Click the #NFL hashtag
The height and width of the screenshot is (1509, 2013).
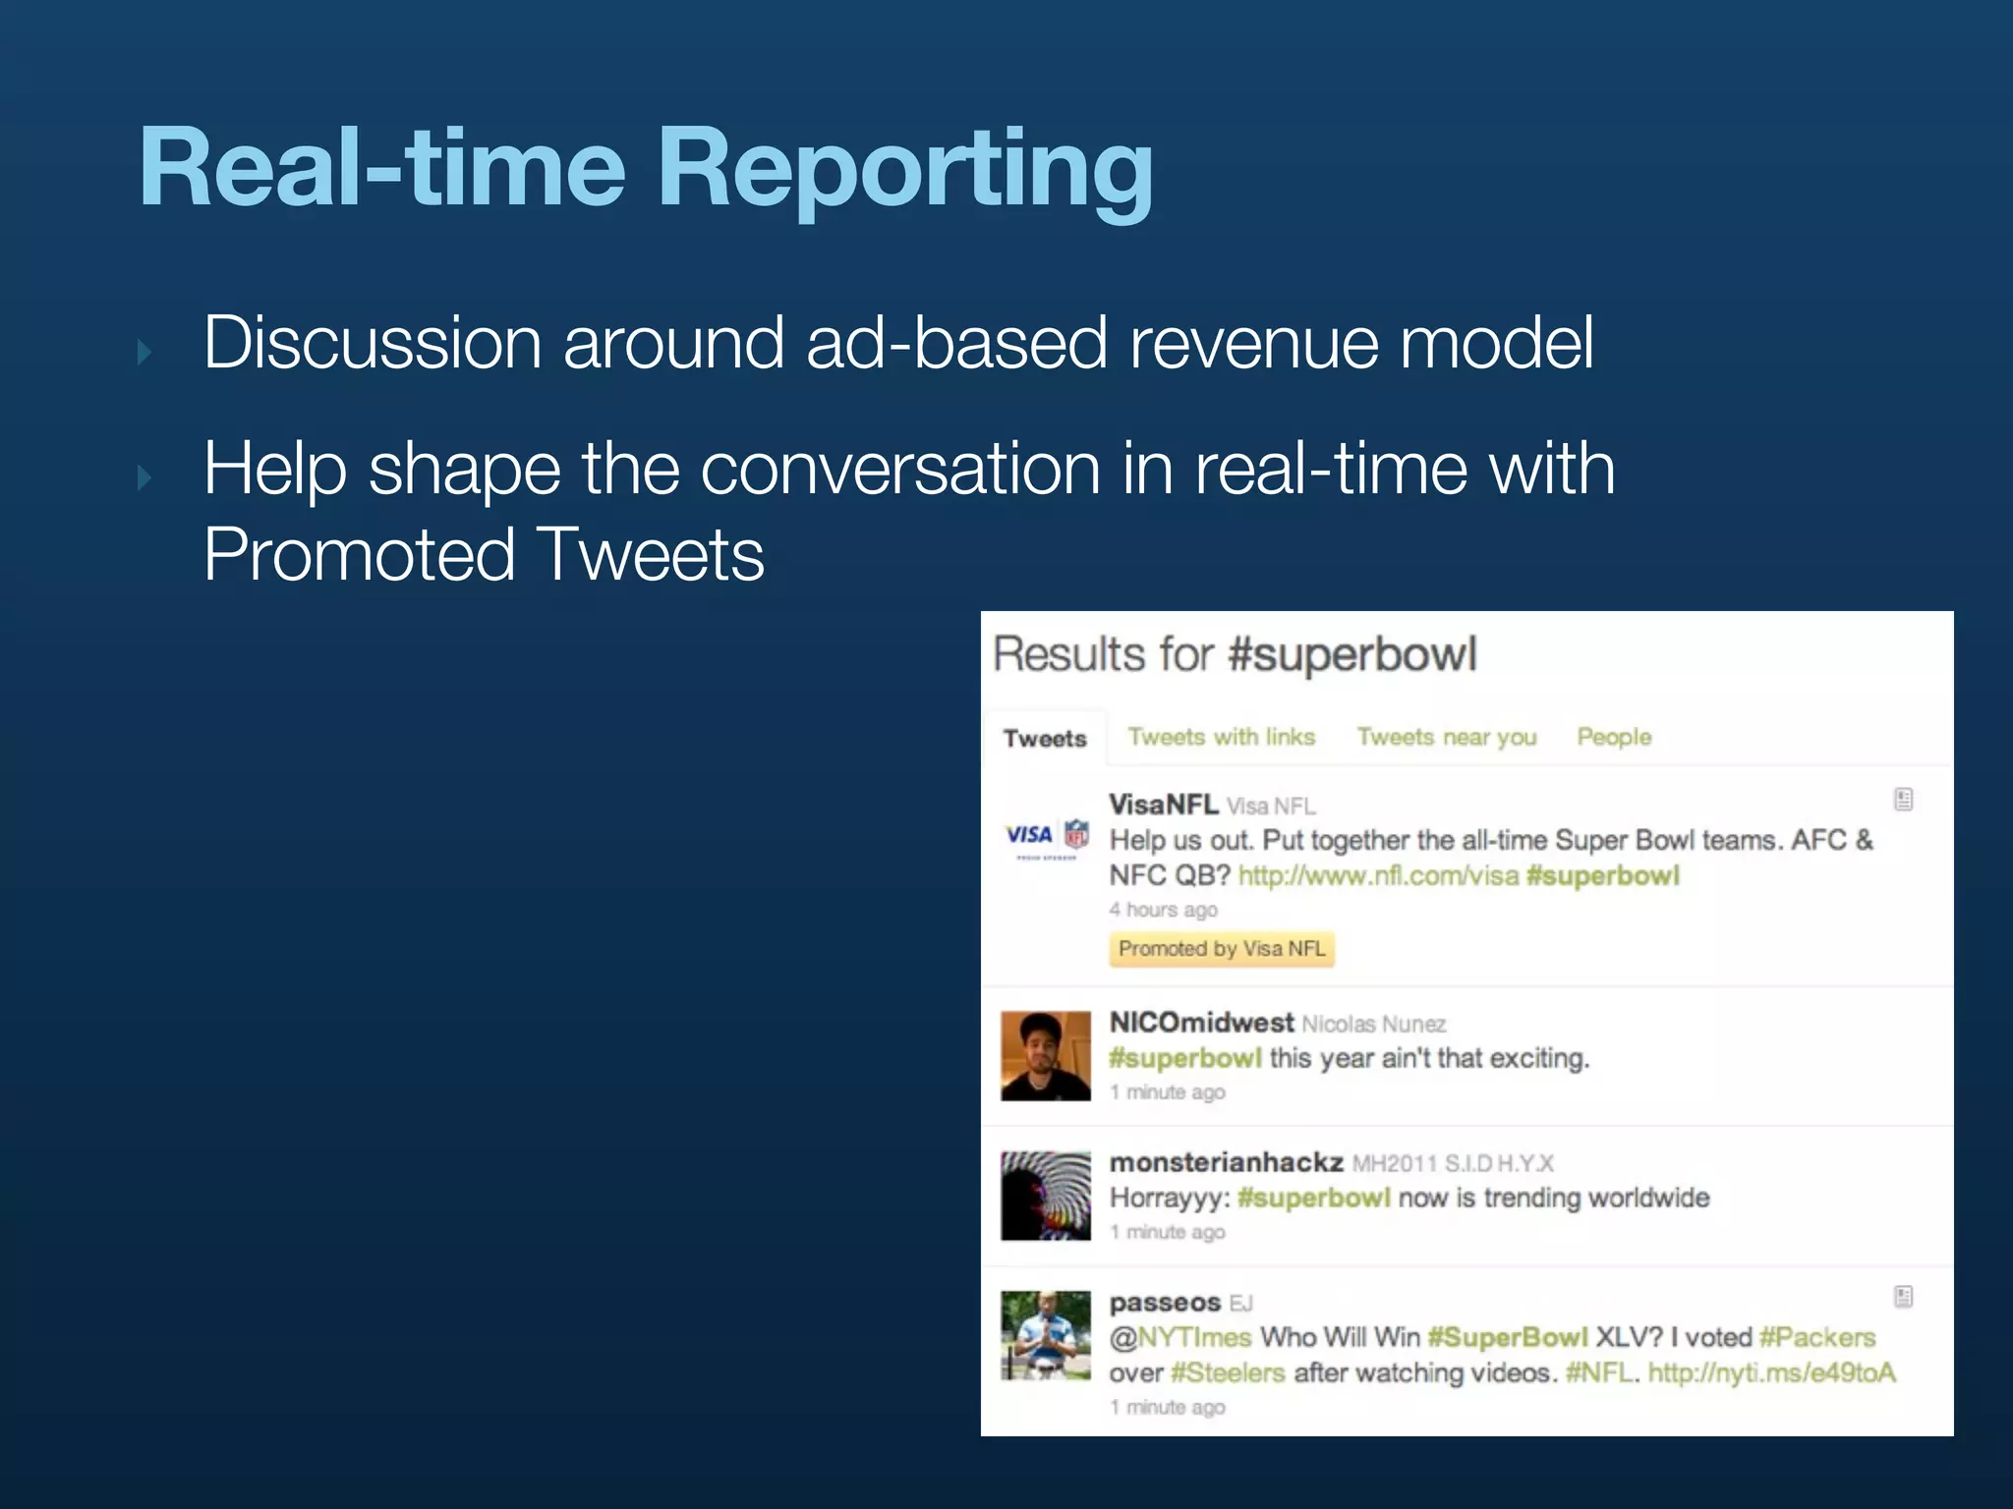(1599, 1372)
